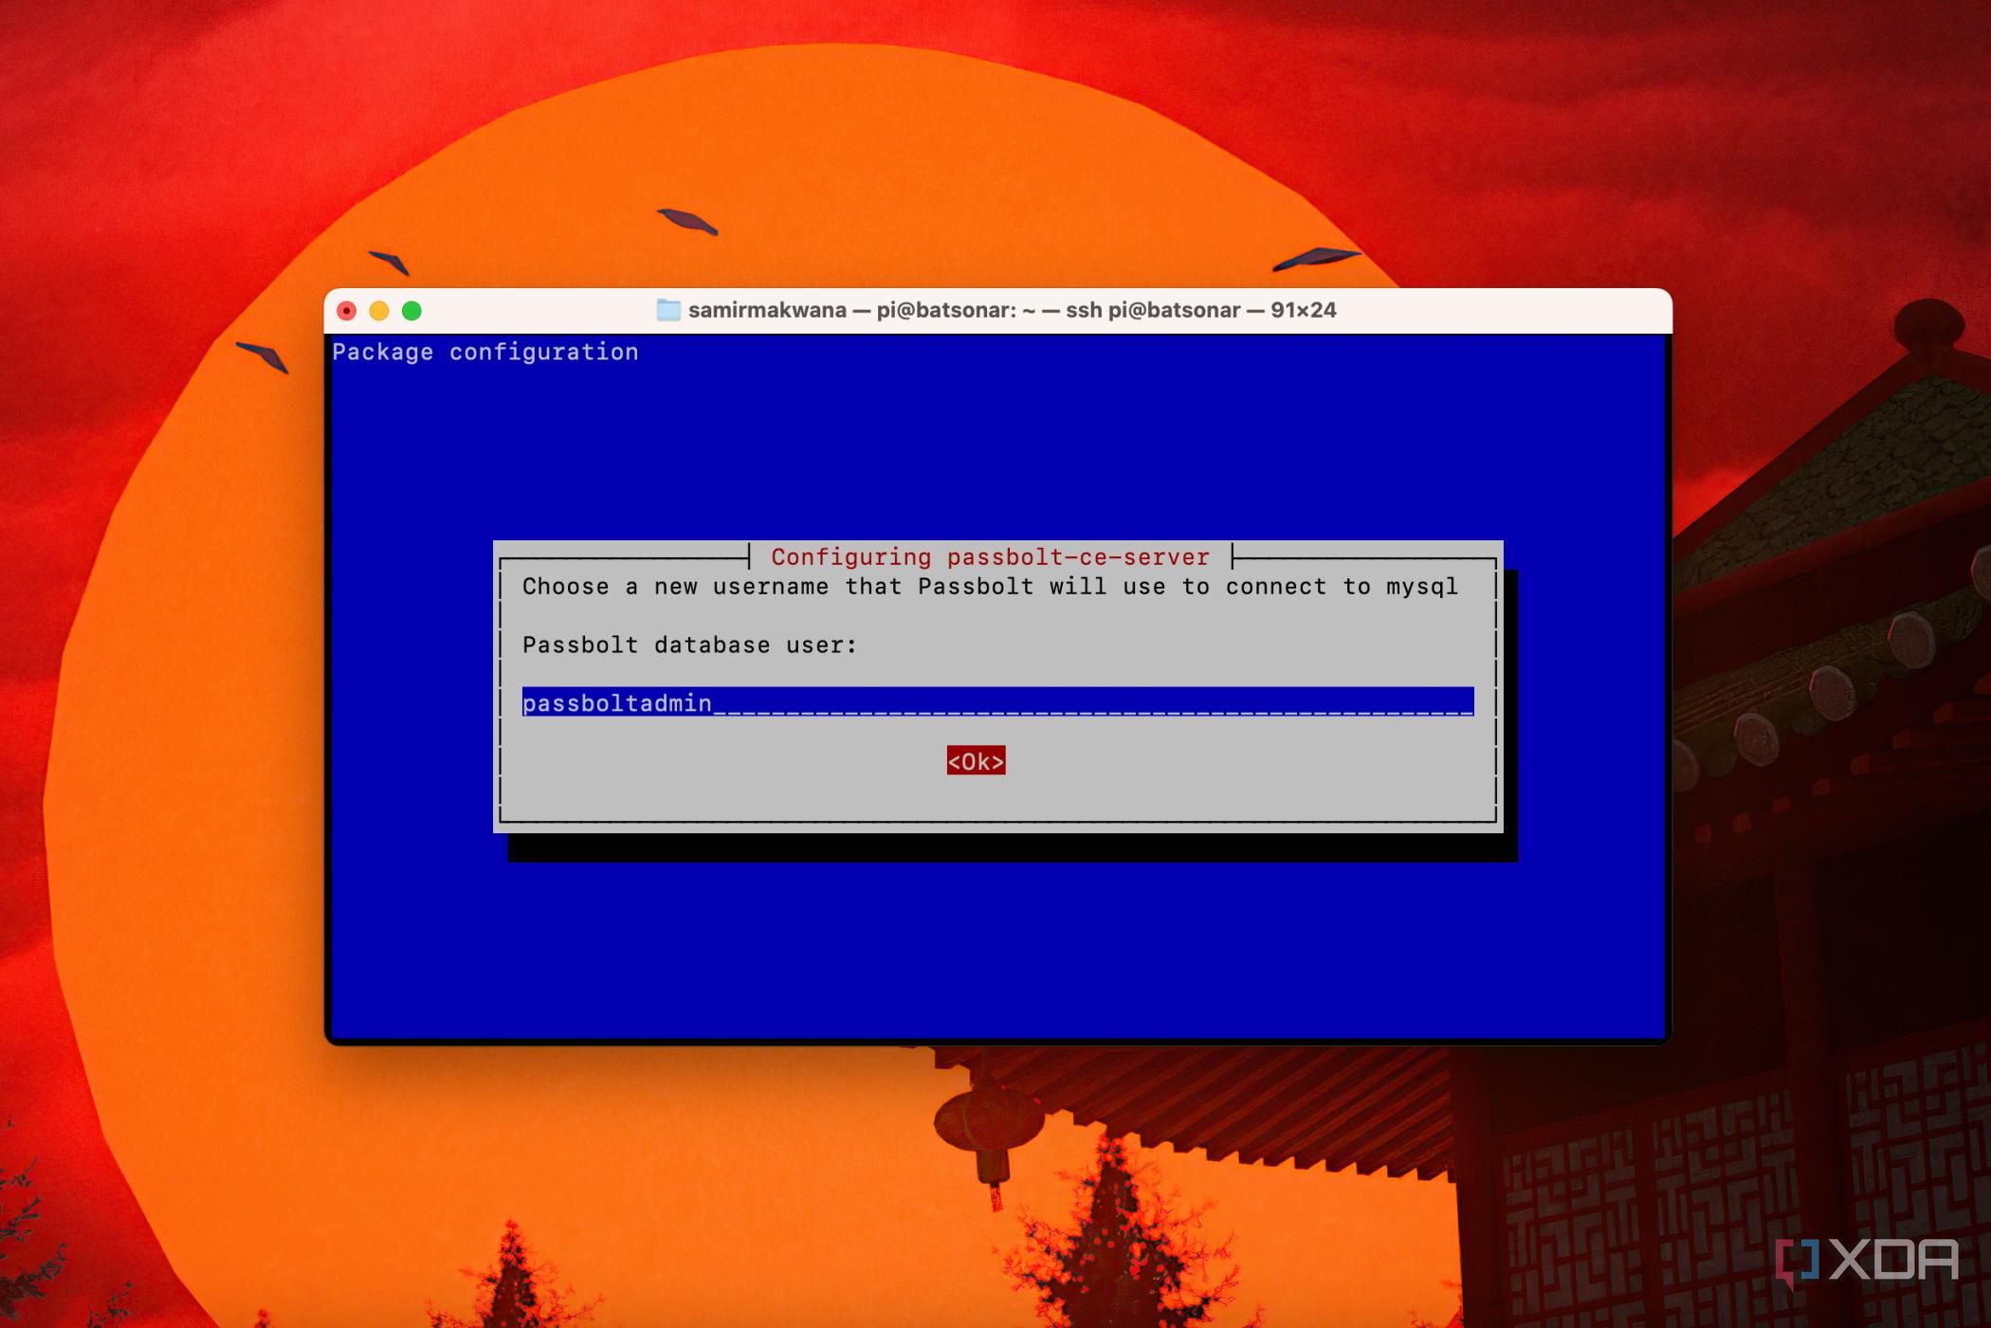Maximize the terminal with the green button
The image size is (1991, 1328).
coord(411,311)
